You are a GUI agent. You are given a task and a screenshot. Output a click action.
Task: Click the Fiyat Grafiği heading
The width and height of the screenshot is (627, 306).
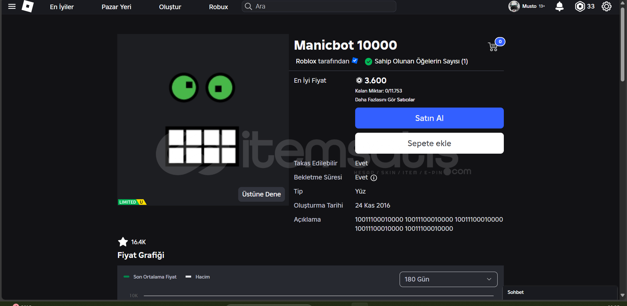click(x=141, y=255)
